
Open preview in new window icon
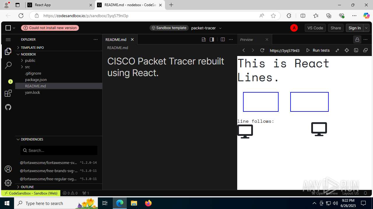coord(365,50)
